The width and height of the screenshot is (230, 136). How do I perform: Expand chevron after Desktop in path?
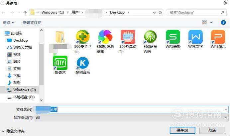pos(128,13)
